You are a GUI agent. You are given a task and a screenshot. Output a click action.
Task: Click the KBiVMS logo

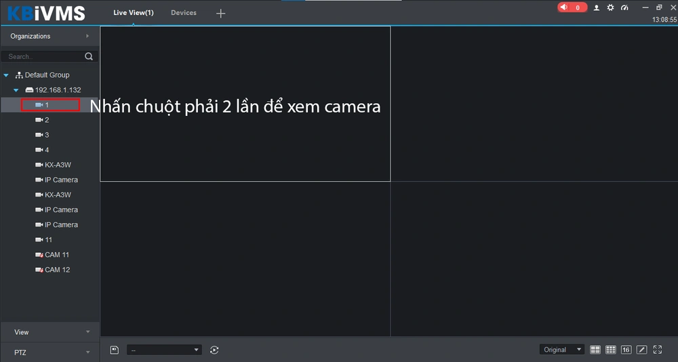tap(46, 13)
